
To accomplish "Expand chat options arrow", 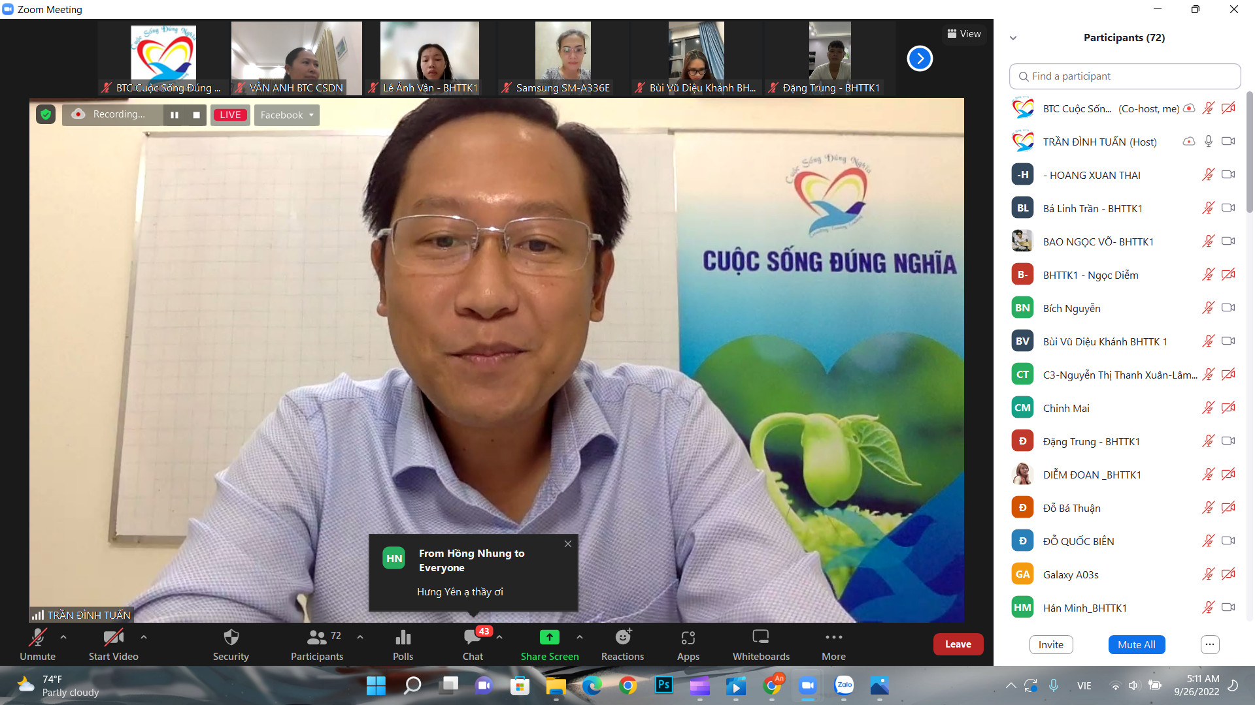I will [x=499, y=637].
